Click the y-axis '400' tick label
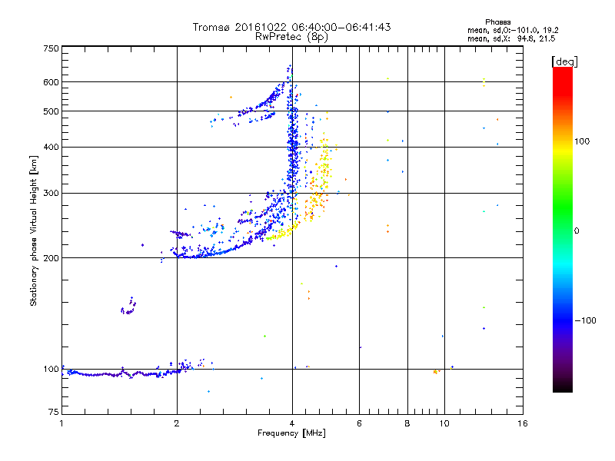This screenshot has height=461, width=615. (x=51, y=148)
